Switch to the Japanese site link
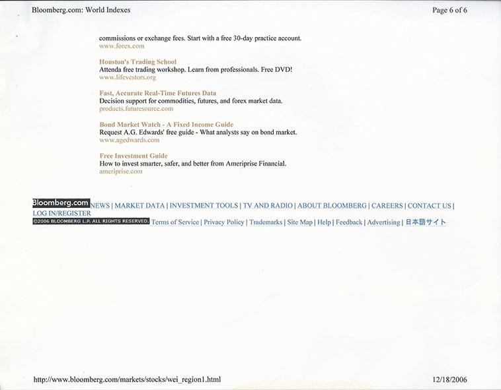 426,222
